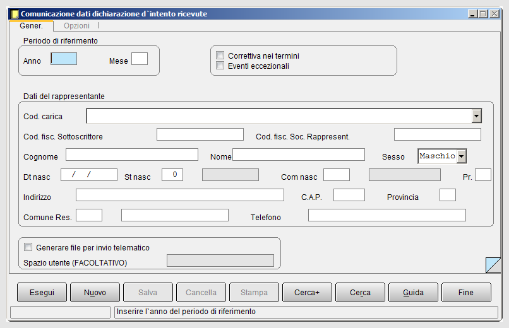Click the yellow window icon in title bar

(15, 14)
